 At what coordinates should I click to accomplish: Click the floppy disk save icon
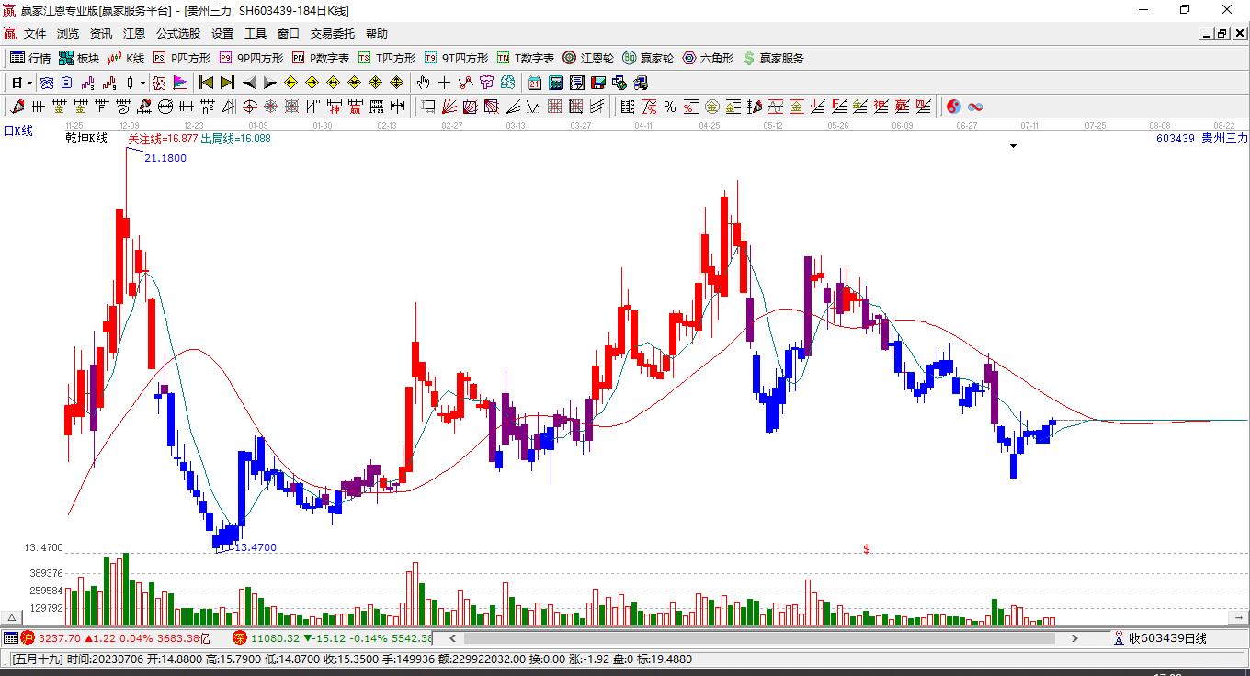(598, 83)
